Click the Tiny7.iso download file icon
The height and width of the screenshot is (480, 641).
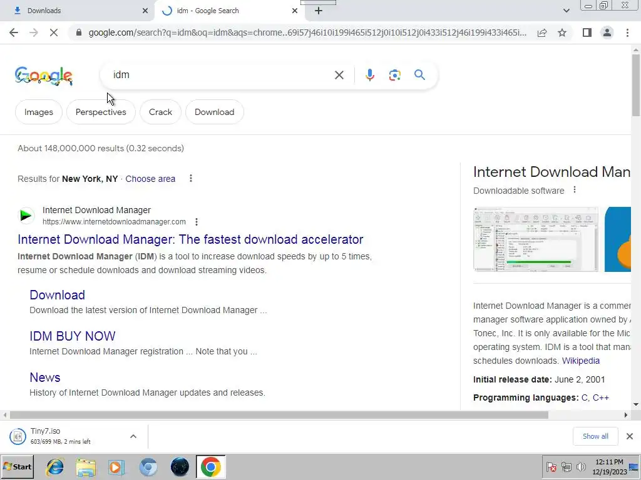[18, 436]
